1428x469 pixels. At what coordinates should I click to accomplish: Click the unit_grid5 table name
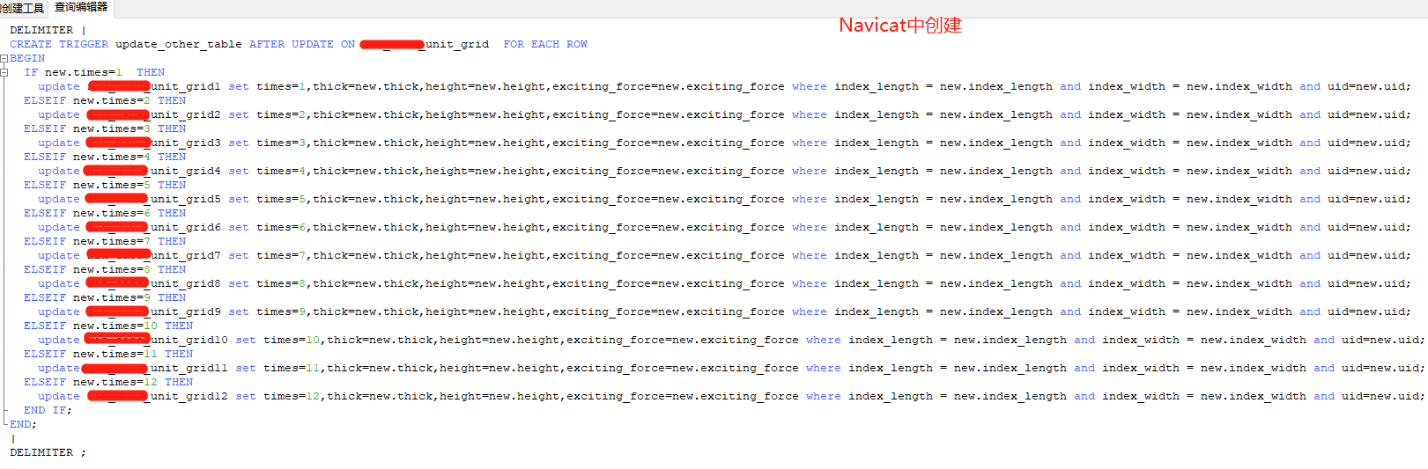[x=186, y=199]
